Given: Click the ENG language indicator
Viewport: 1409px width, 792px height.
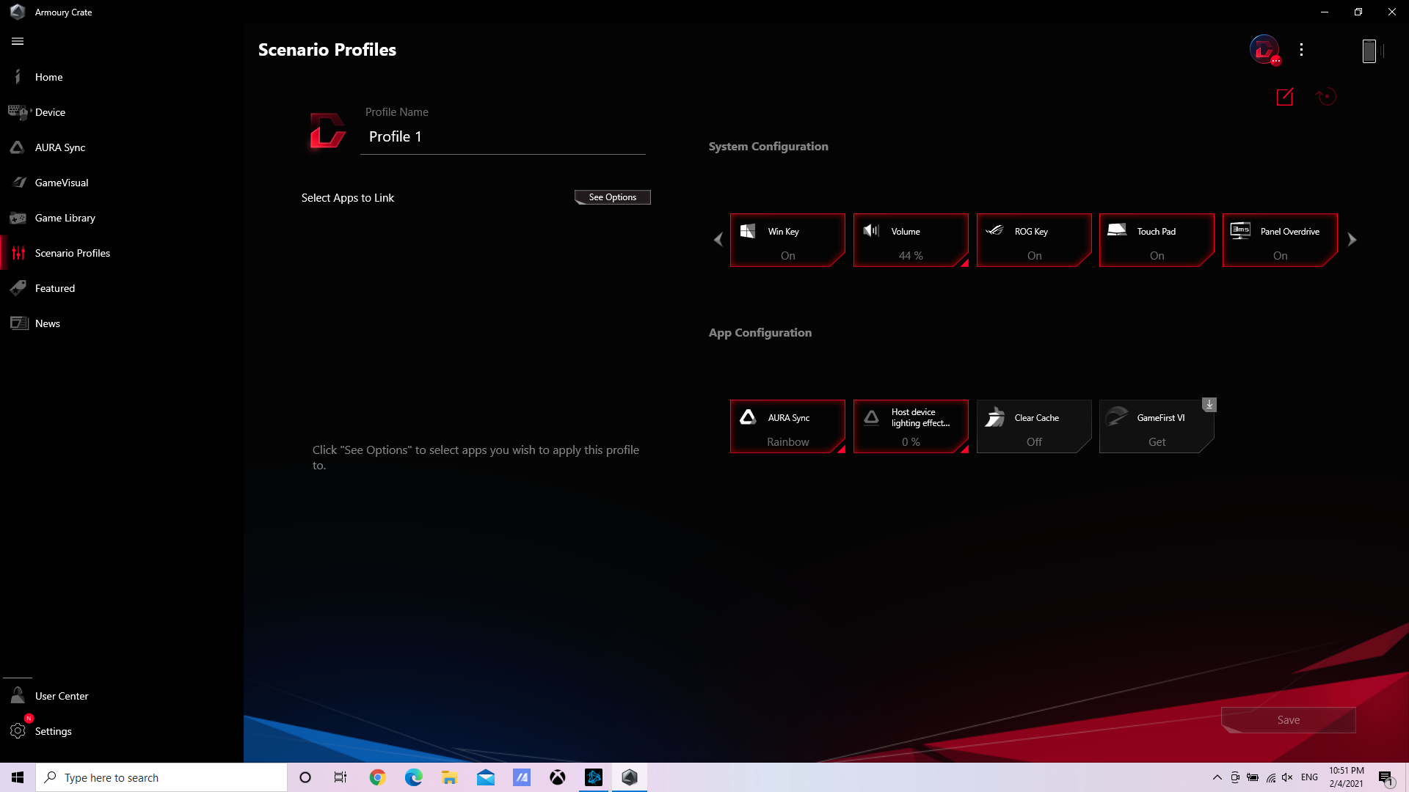Looking at the screenshot, I should coord(1309,777).
